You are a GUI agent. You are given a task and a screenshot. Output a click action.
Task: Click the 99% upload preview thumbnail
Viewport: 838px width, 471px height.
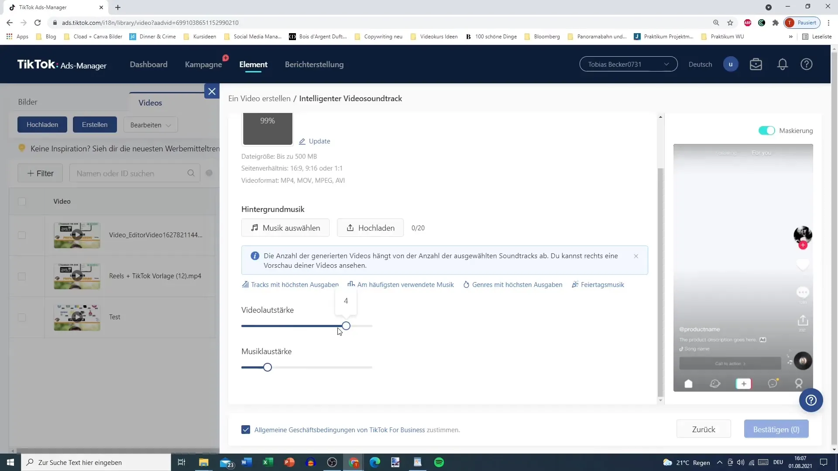(268, 129)
